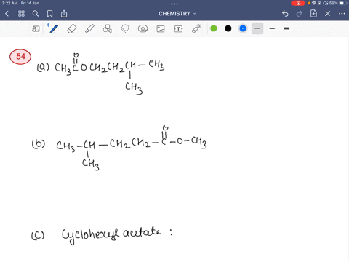Select the Pen tool
Viewport: 349px width, 262px height.
click(53, 28)
